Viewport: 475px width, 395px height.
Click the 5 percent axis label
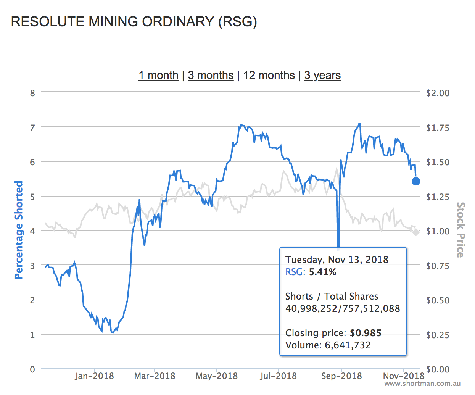(32, 197)
